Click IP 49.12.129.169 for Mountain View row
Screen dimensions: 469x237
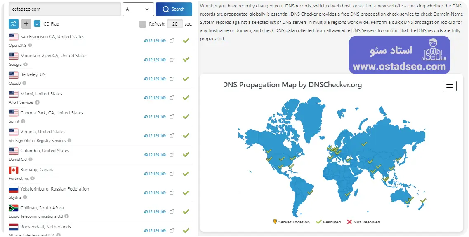(155, 60)
